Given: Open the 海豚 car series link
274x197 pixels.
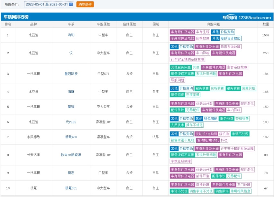Looking at the screenshot, I should point(71,92).
